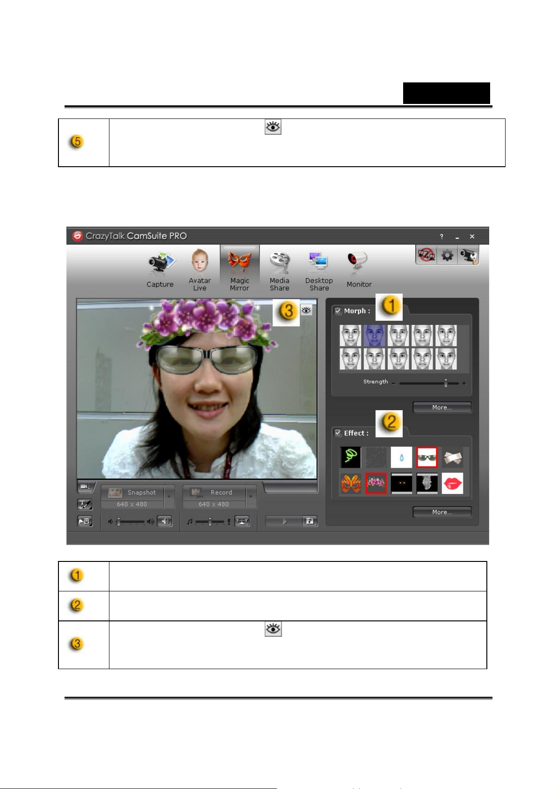Click the text drawing tool icon

85,504
